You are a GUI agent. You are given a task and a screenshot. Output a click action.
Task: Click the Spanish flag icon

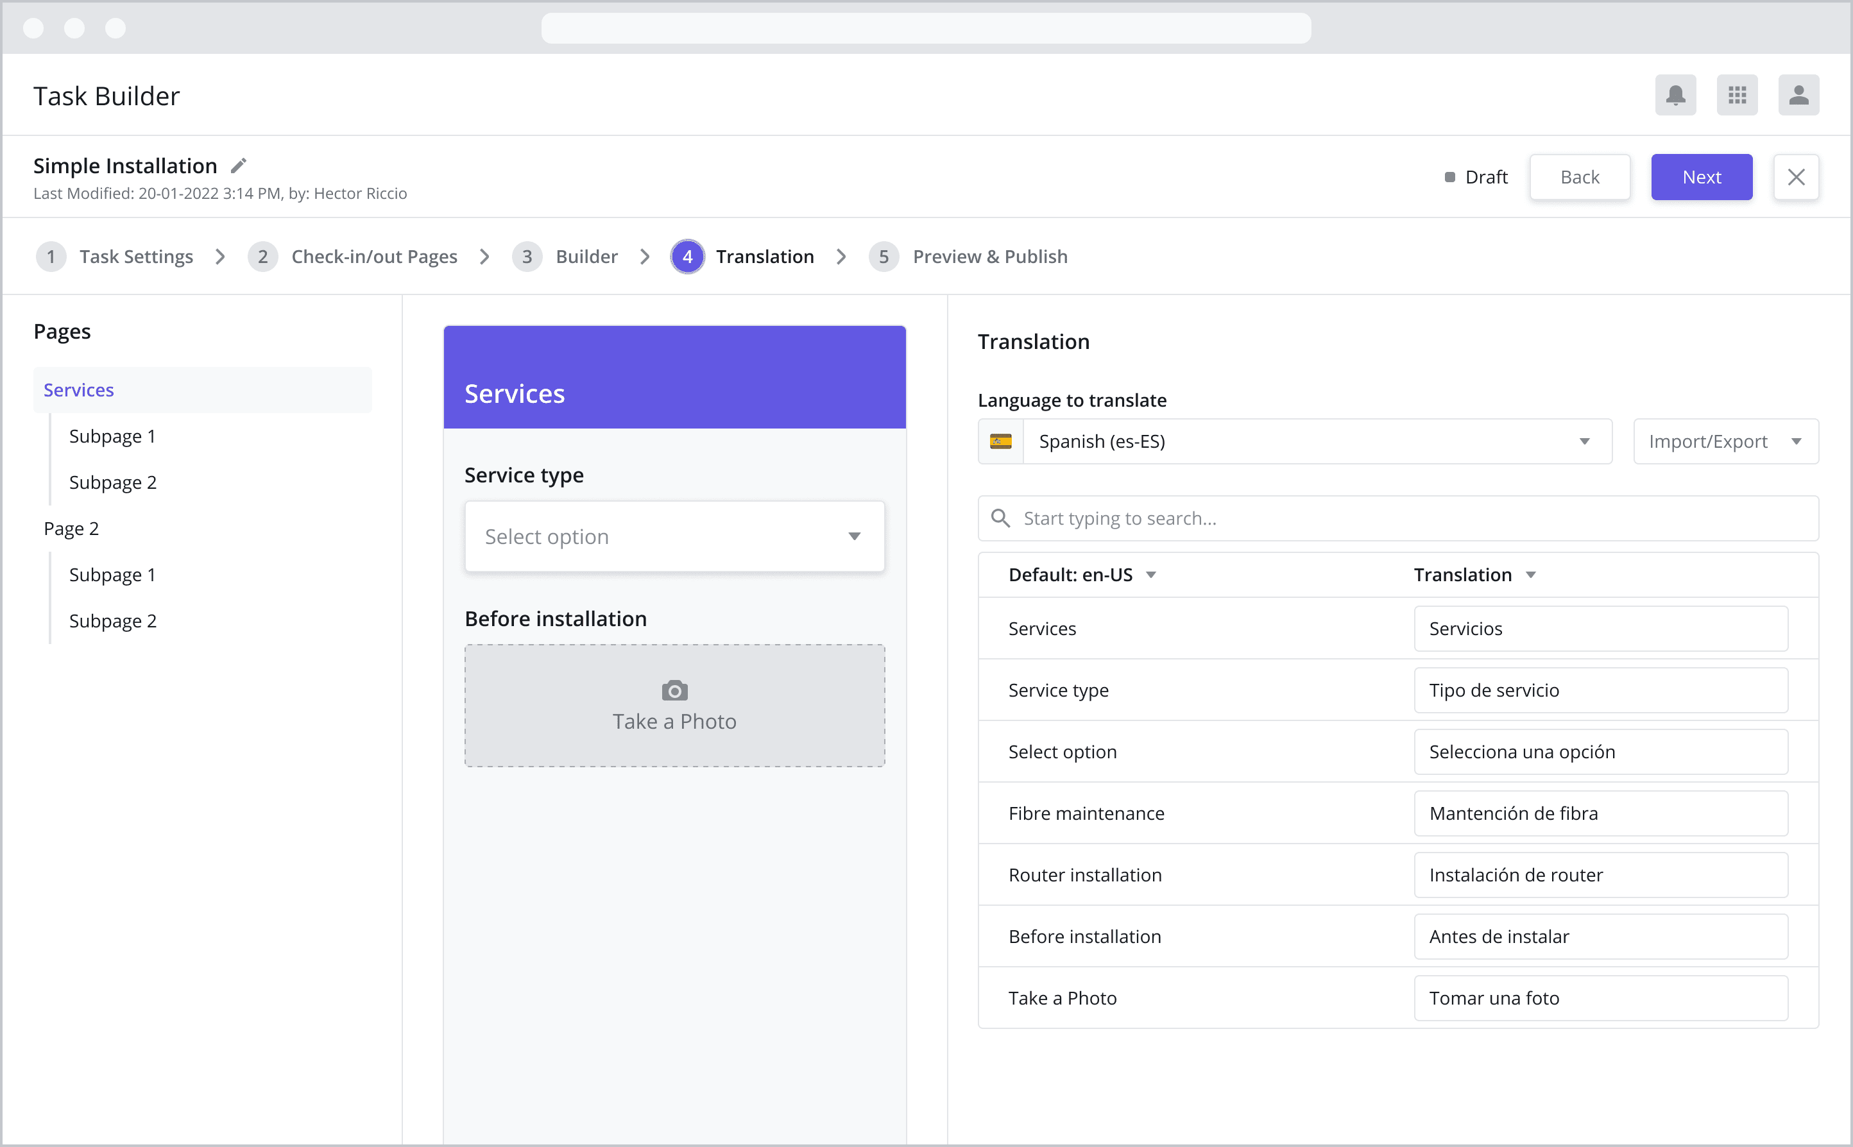(1000, 441)
